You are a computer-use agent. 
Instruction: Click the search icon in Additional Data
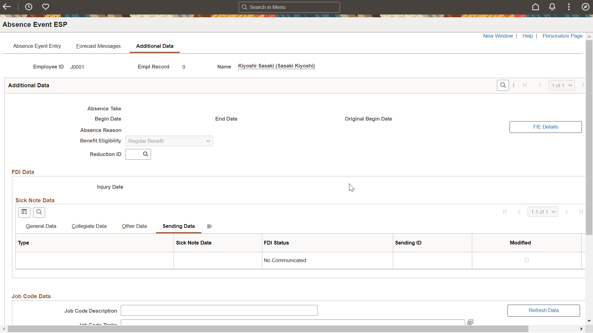[503, 85]
